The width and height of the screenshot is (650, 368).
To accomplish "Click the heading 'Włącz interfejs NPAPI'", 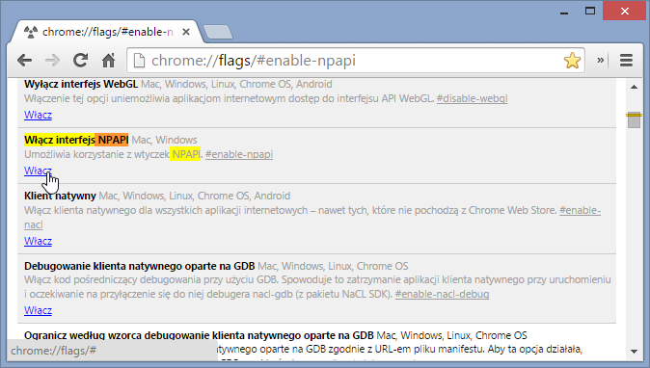I will tap(76, 140).
